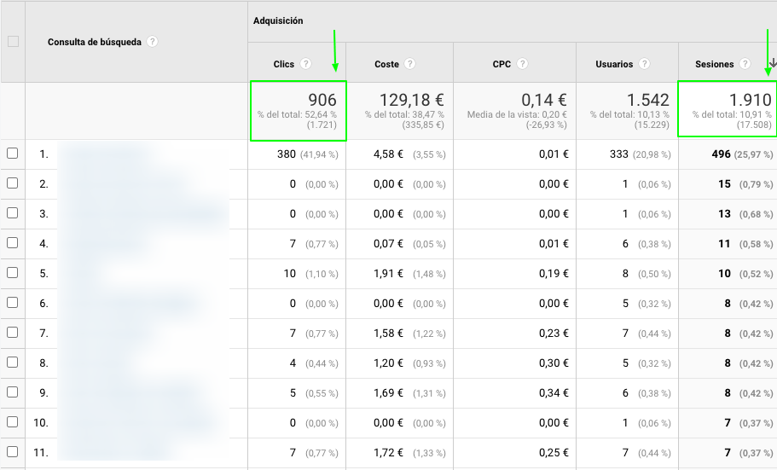
Task: Open help icon beside Clics header
Action: pyautogui.click(x=305, y=63)
